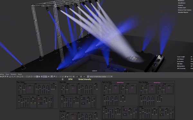
Task: Click the exposure reset icon in viewport toolbar
Action: [74, 76]
